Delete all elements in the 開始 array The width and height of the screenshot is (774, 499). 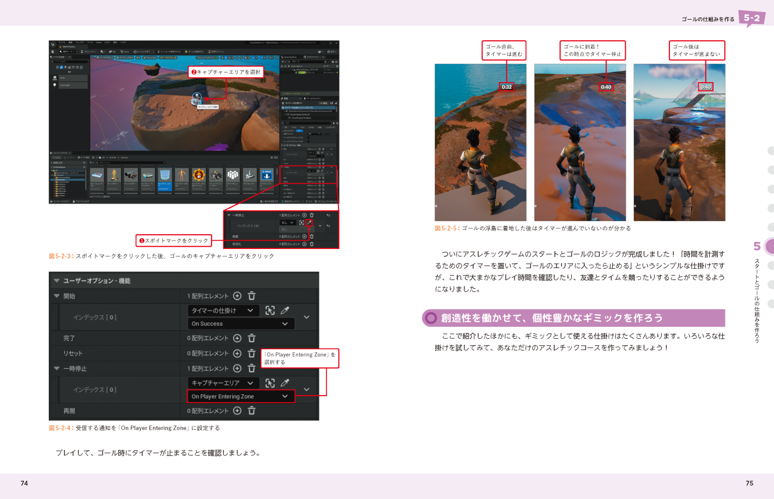(x=252, y=296)
